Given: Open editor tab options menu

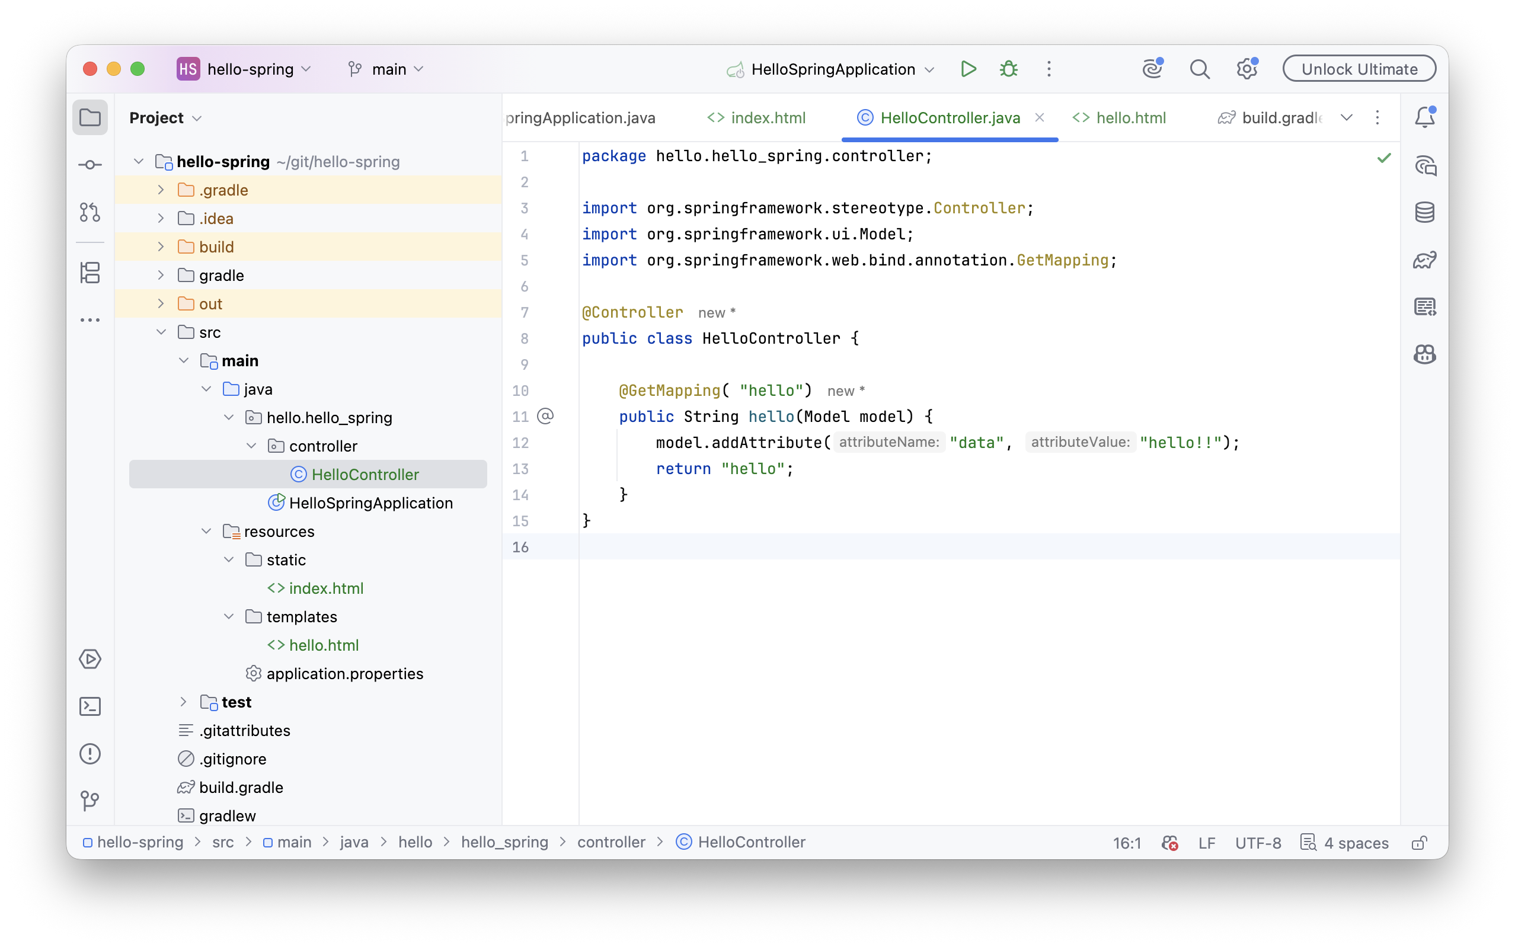Looking at the screenshot, I should pos(1377,118).
